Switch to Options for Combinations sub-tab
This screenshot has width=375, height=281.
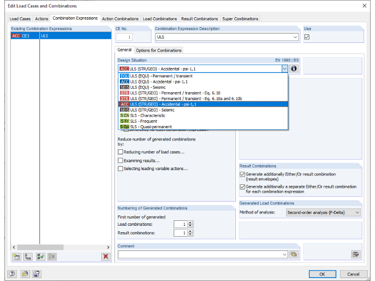[x=159, y=50]
